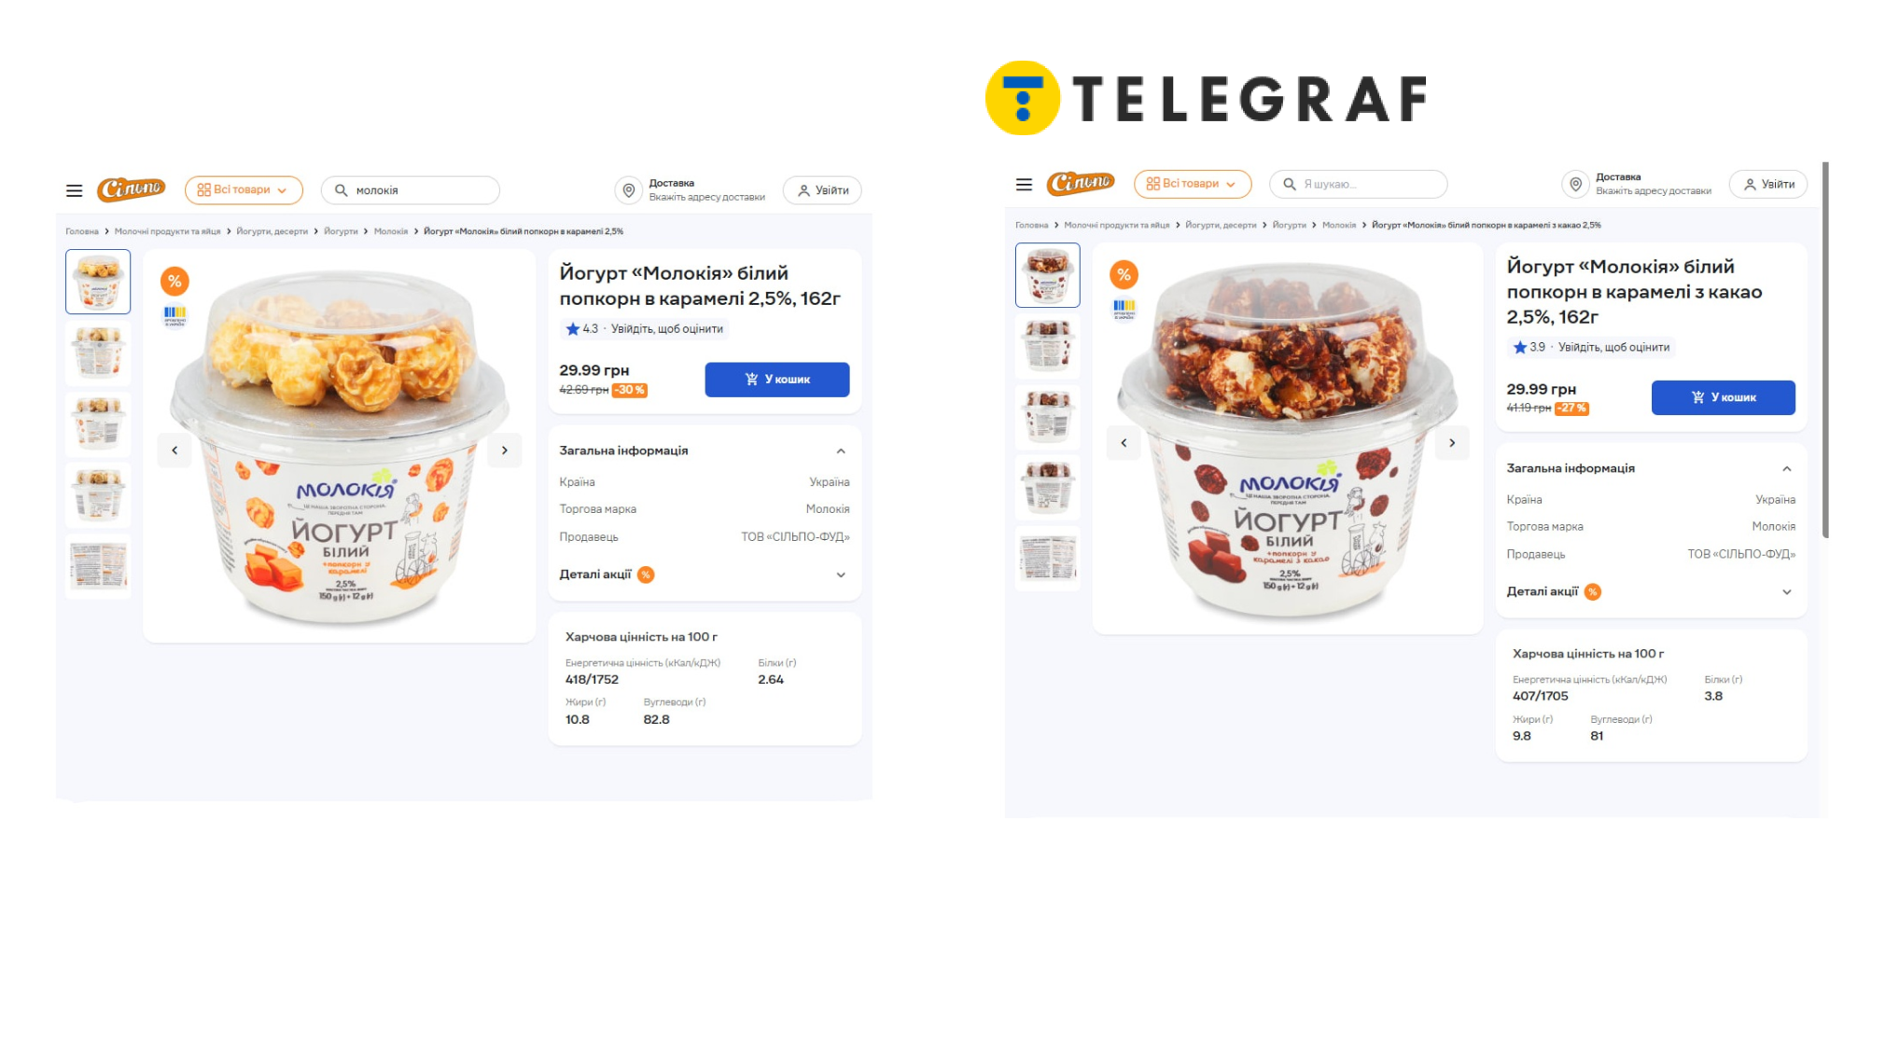Open «Молокія» breadcrumb on right page
Viewport: 1885px width, 1053px height.
coord(1339,225)
